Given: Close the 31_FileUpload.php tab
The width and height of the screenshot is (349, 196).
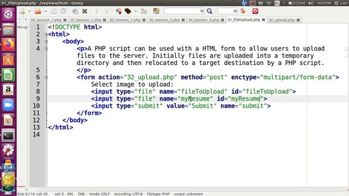Looking at the screenshot, I should pos(263,20).
